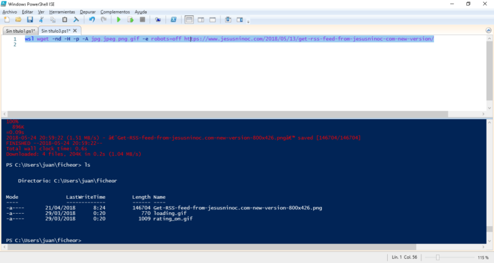Save the script with the floppy disk icon
Image resolution: width=494 pixels, height=263 pixels.
pyautogui.click(x=29, y=20)
